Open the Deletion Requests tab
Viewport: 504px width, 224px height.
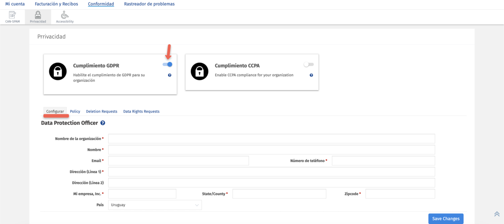102,111
